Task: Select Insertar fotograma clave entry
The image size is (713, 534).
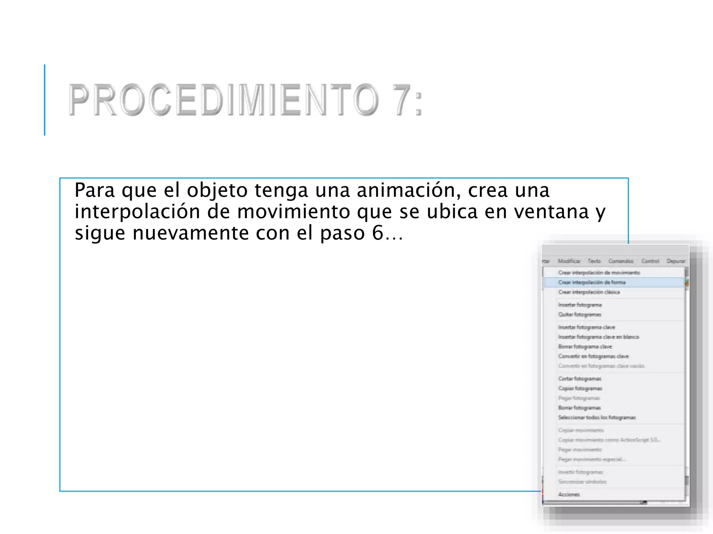Action: click(614, 327)
